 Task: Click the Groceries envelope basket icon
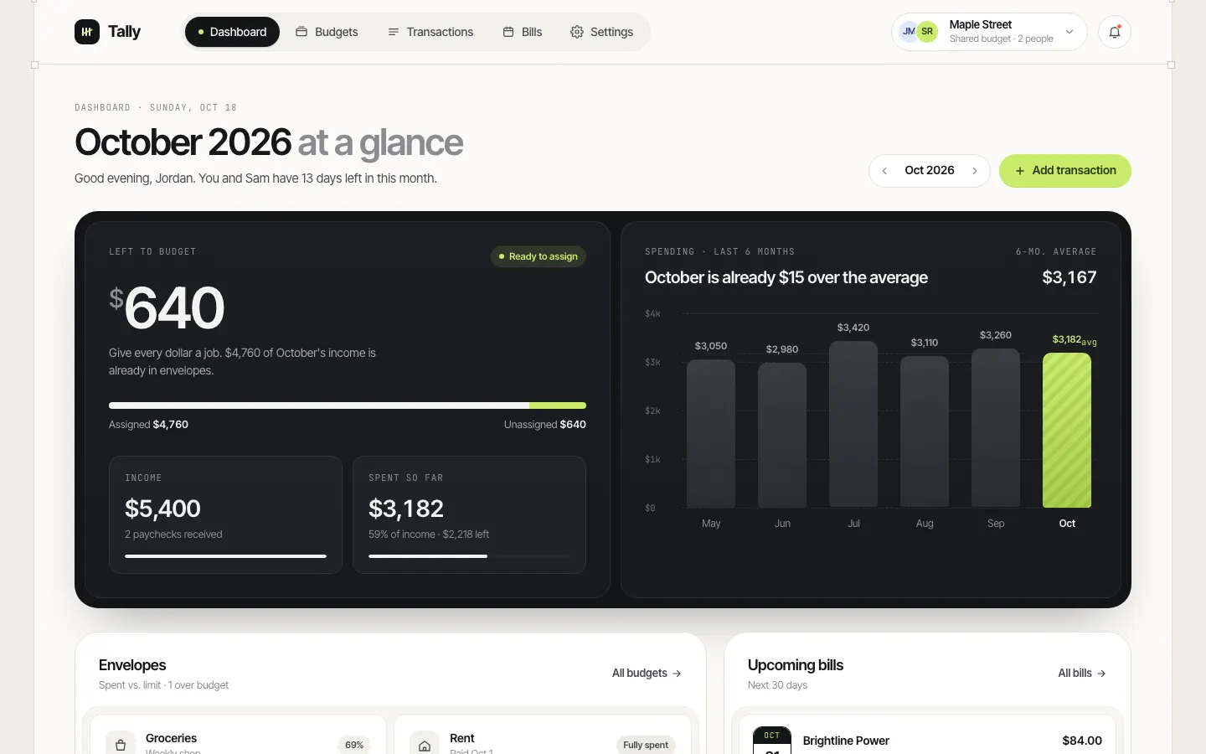point(121,745)
